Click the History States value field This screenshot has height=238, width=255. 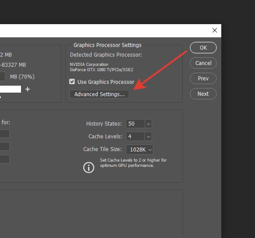pos(135,124)
